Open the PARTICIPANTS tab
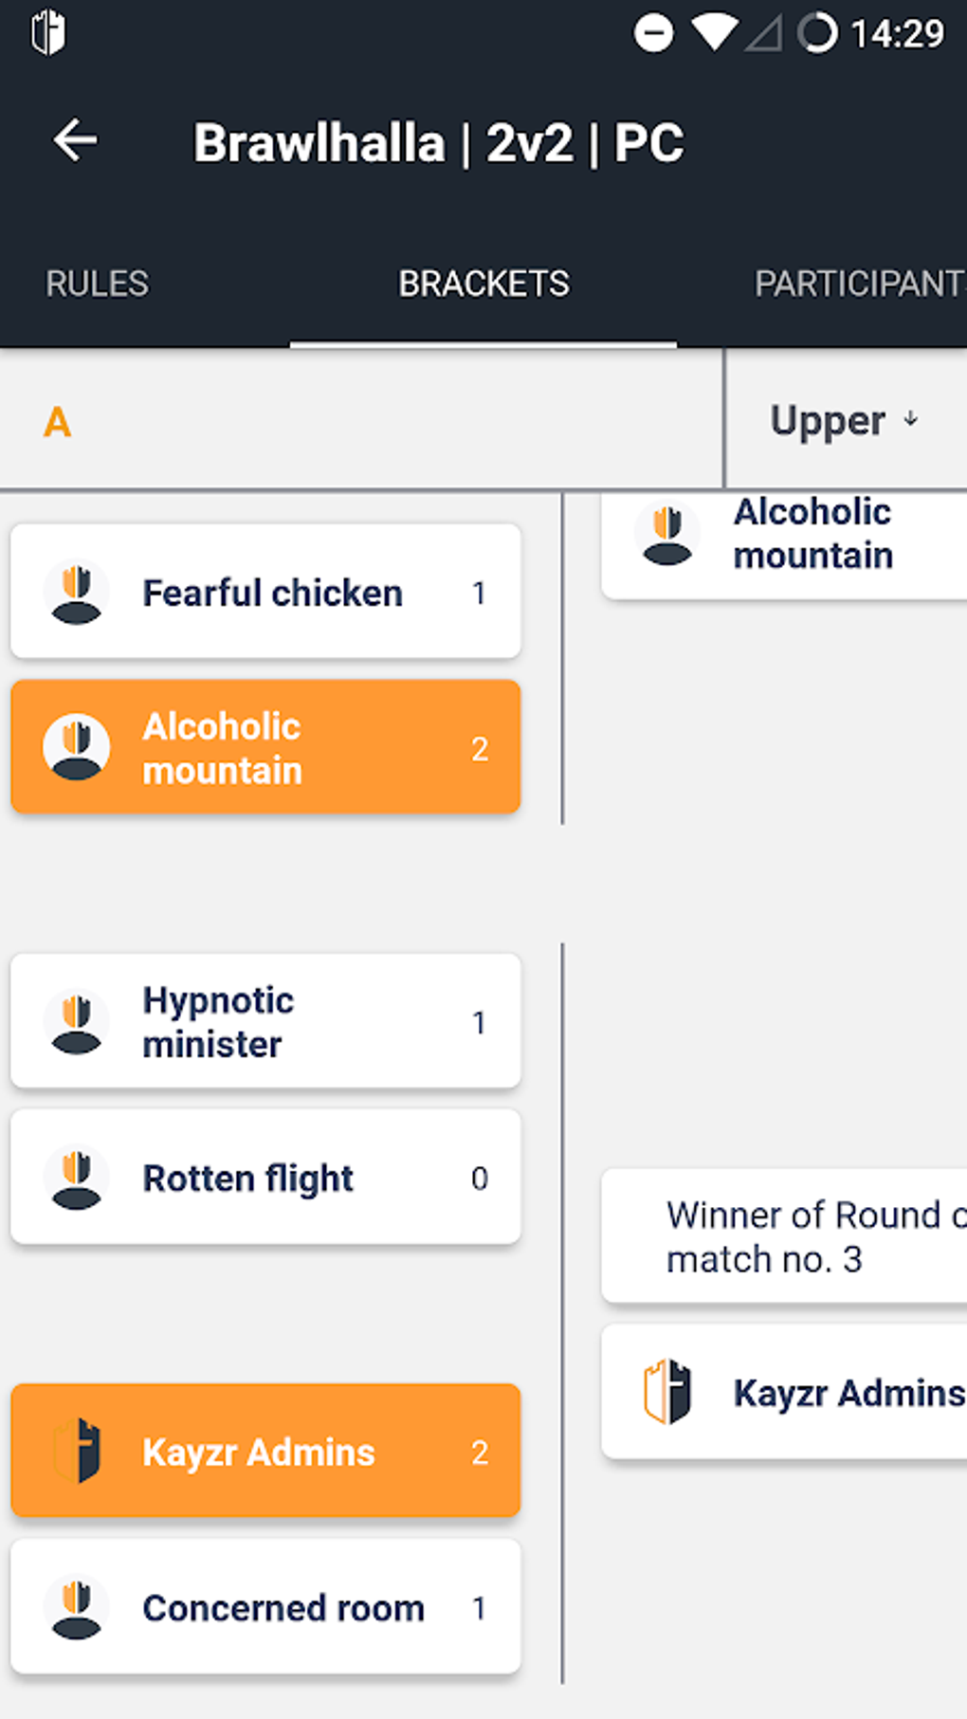 point(858,283)
